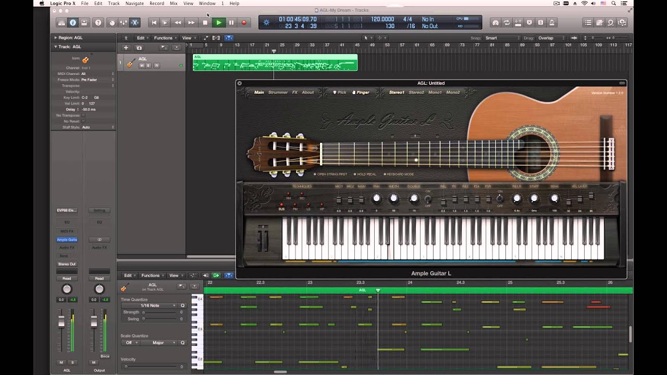Toggle the Metronome click icon
This screenshot has height=375, width=667.
[552, 22]
